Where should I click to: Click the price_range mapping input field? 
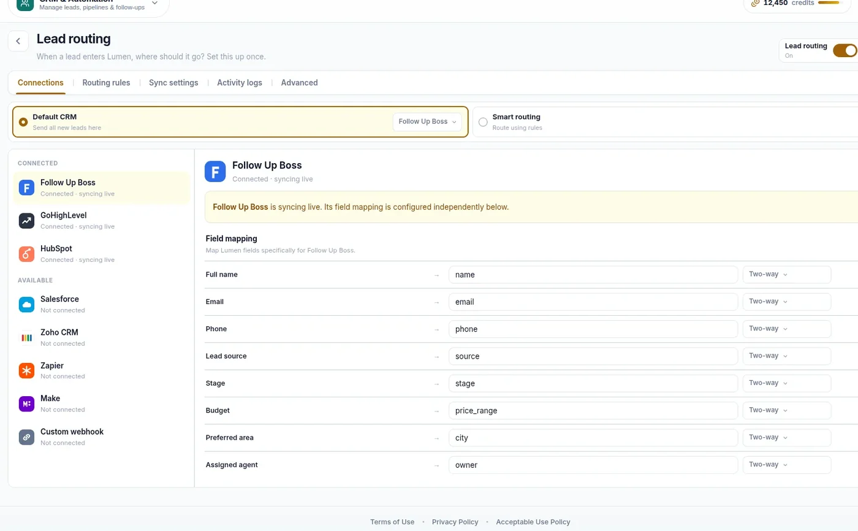pyautogui.click(x=593, y=410)
